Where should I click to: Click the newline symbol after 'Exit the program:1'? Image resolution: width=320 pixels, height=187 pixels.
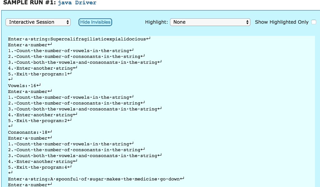point(69,74)
